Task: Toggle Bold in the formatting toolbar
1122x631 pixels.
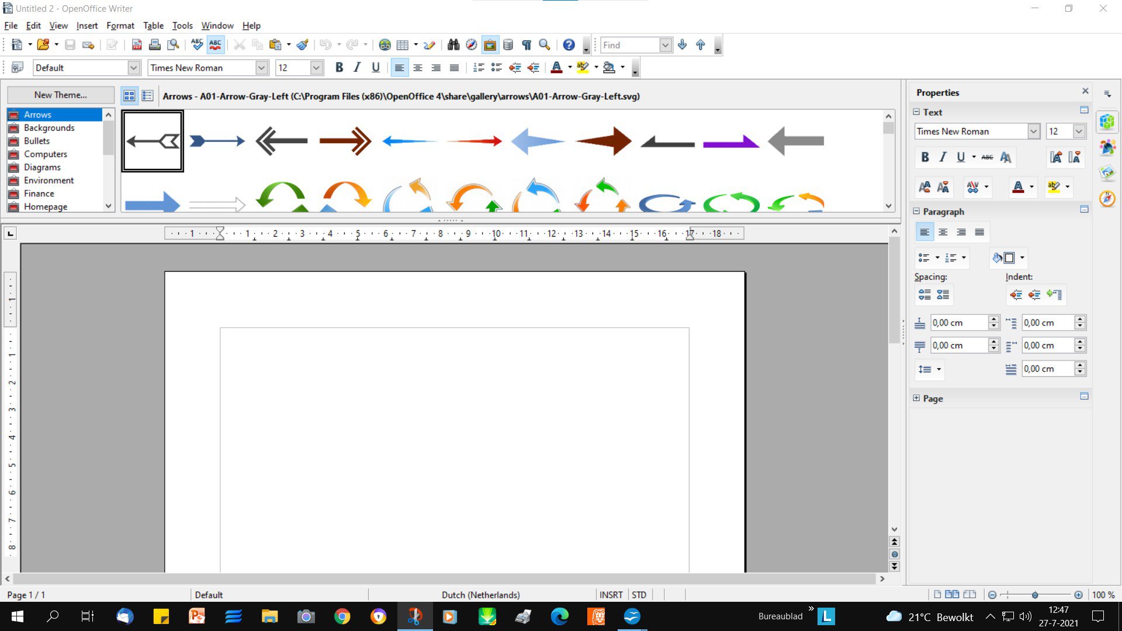Action: tap(339, 68)
